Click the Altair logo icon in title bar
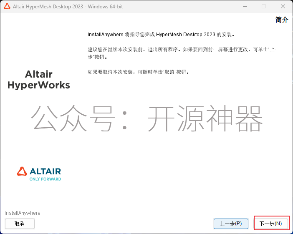The image size is (293, 234). pyautogui.click(x=7, y=7)
